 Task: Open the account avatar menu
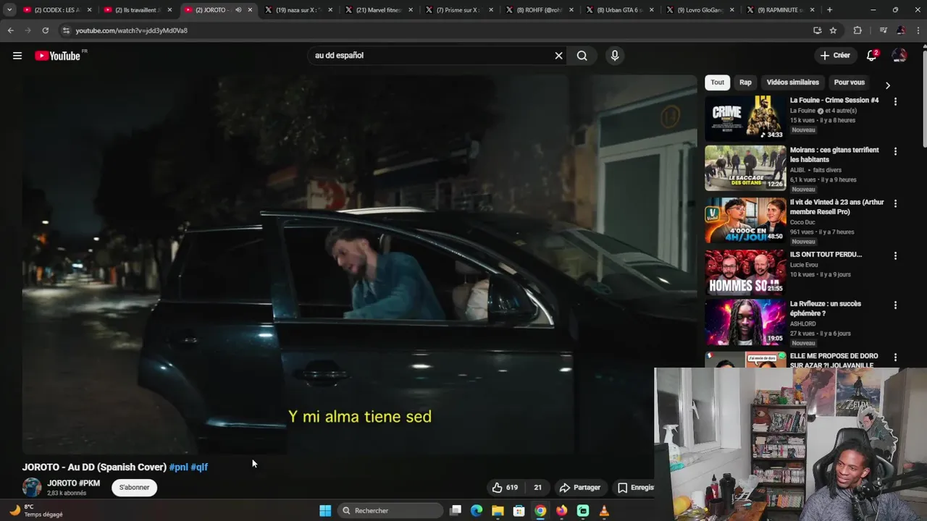[899, 56]
